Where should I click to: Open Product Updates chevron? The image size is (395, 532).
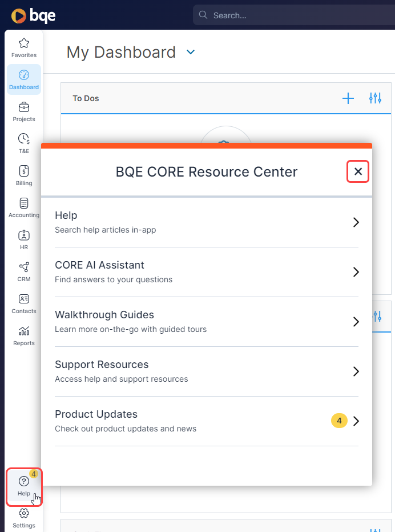coord(356,421)
